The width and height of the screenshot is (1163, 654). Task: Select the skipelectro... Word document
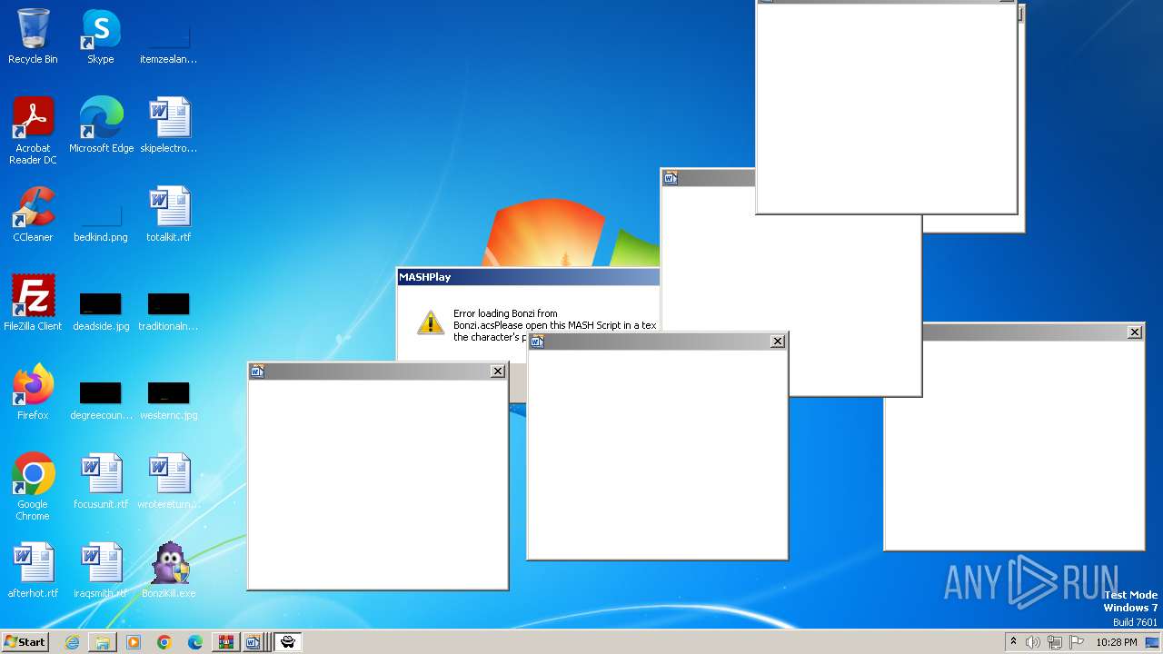168,125
